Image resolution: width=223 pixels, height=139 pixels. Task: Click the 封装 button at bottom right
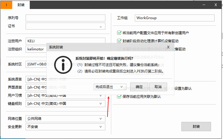coord(196,127)
